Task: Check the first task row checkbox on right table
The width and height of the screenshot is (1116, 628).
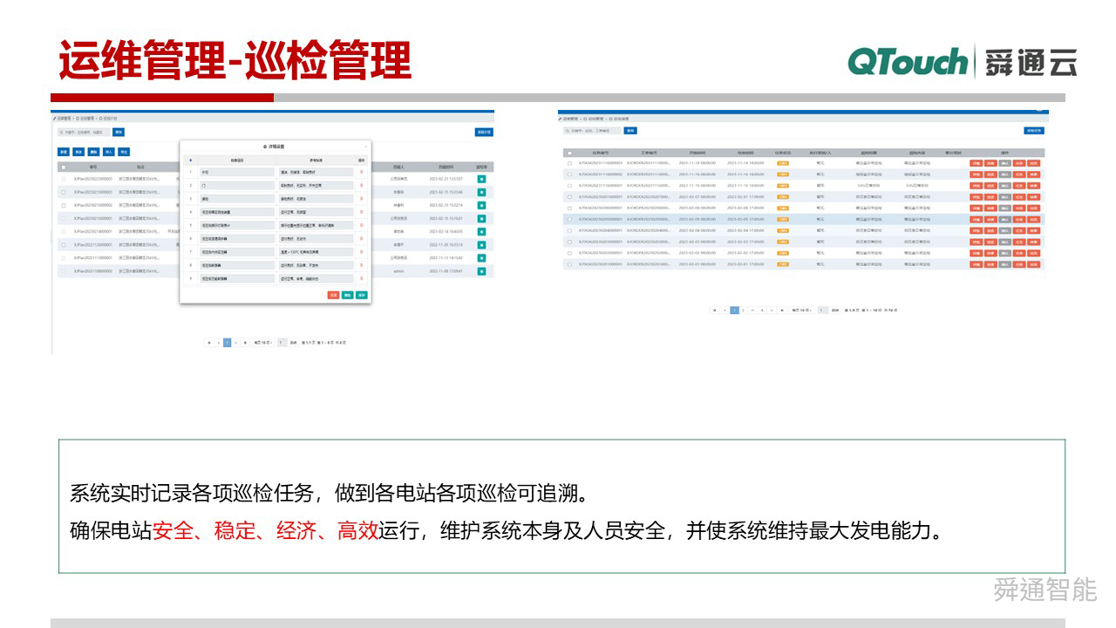Action: (570, 162)
